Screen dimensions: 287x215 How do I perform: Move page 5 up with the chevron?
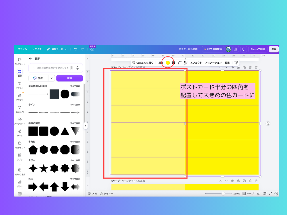220,67
